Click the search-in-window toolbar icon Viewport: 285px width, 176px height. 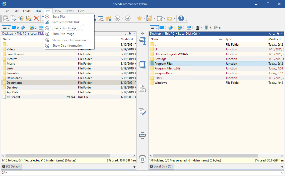[101, 18]
